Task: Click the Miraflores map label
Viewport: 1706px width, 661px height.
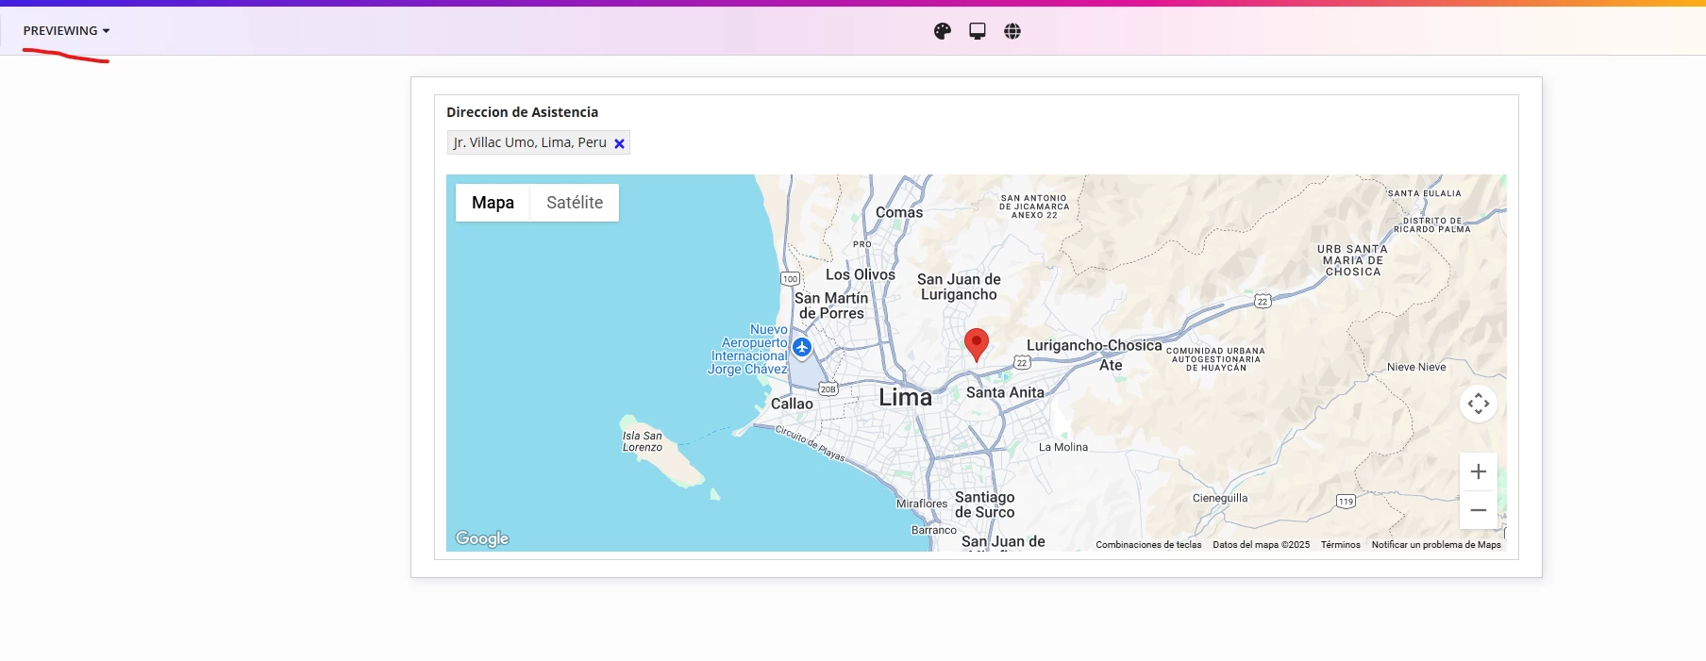Action: coord(922,504)
